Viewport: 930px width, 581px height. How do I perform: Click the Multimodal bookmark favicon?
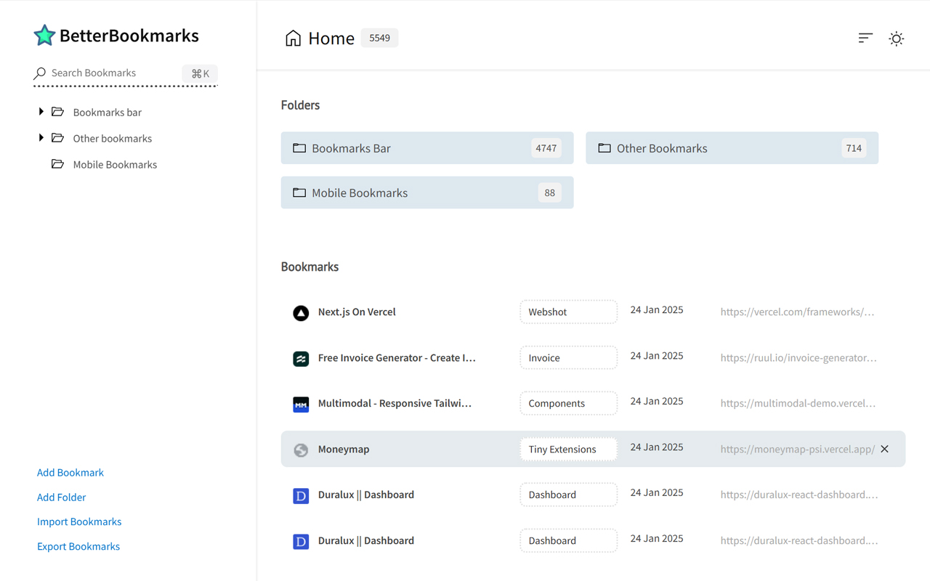point(301,404)
